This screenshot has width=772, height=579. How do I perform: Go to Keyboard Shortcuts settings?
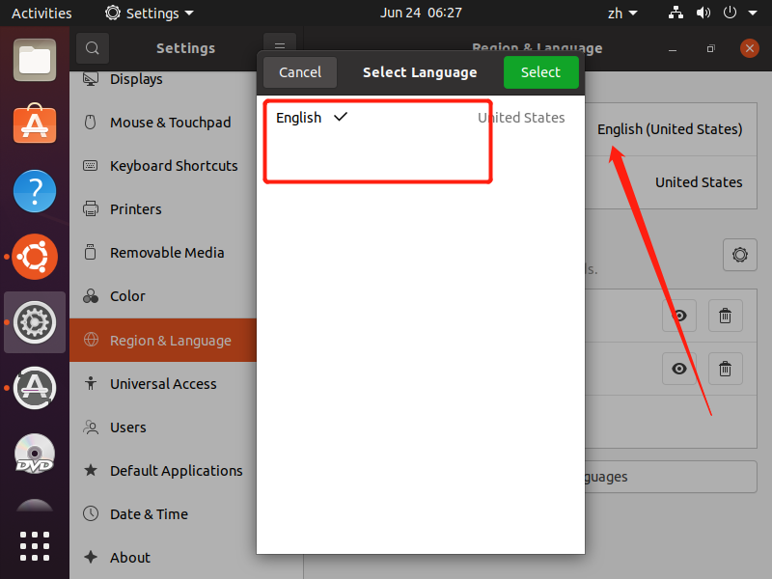pyautogui.click(x=174, y=166)
